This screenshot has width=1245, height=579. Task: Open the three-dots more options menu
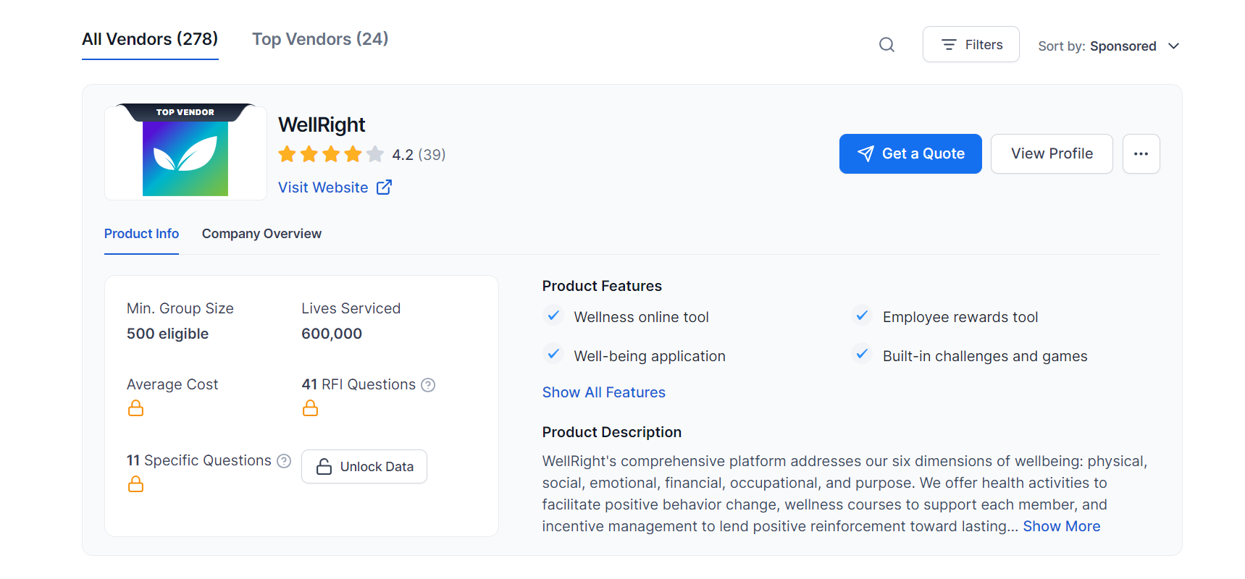pyautogui.click(x=1141, y=153)
